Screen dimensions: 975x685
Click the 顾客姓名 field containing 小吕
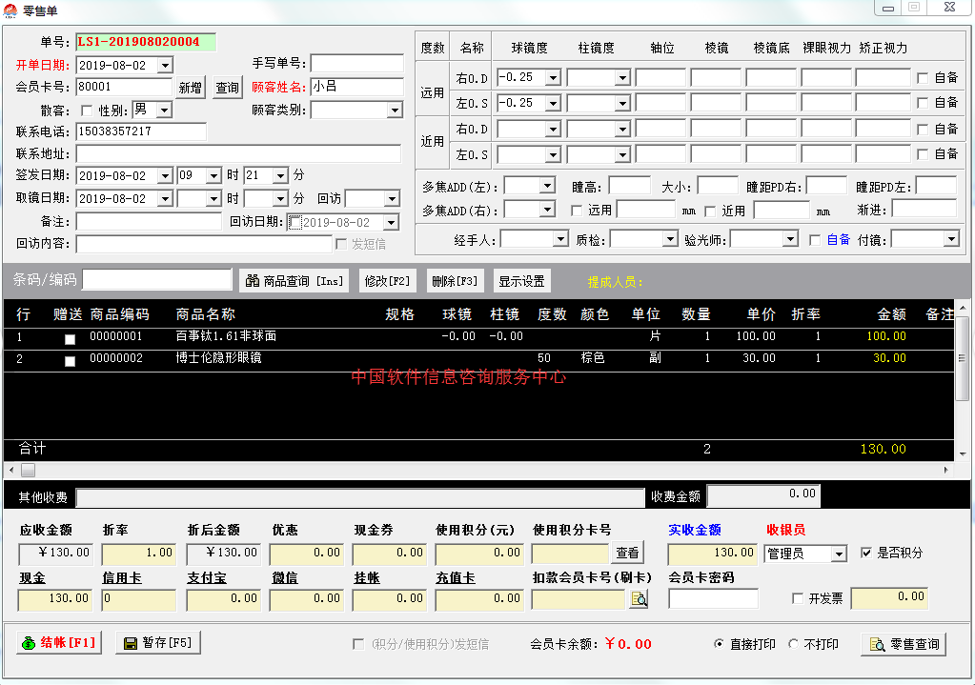[357, 87]
